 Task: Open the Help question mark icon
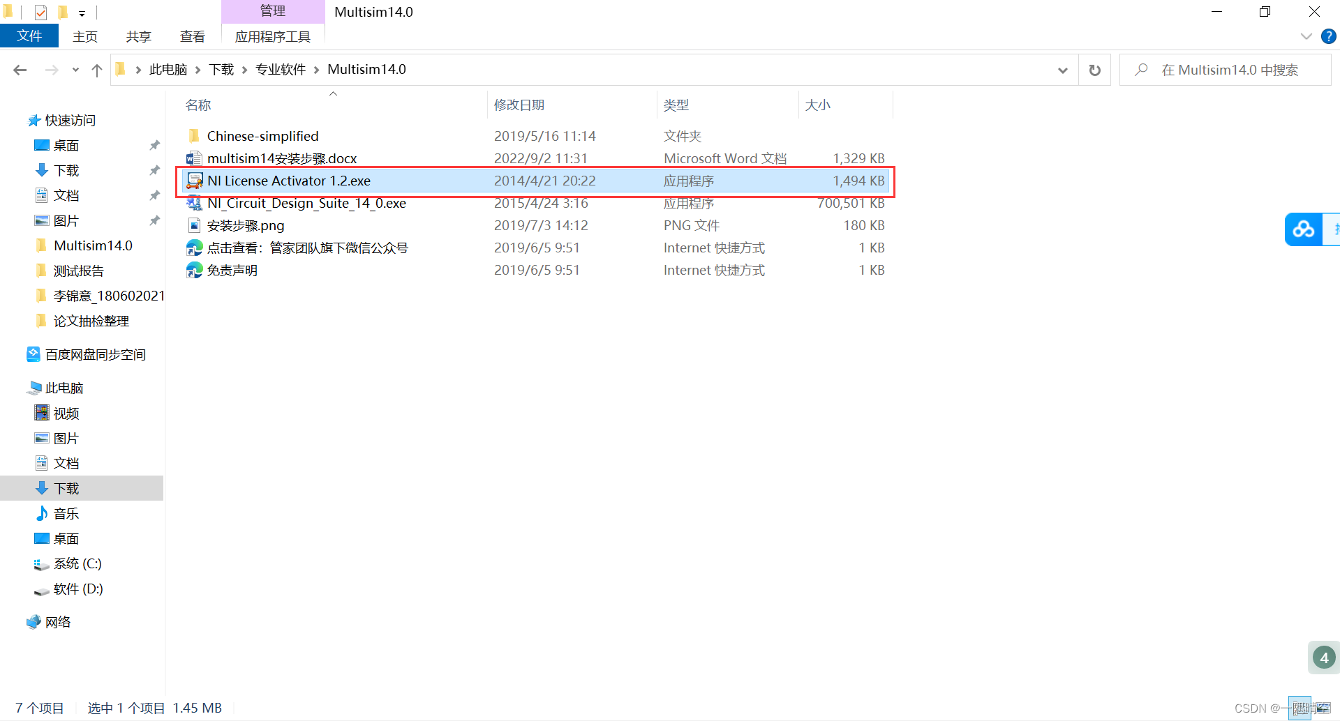[1328, 36]
